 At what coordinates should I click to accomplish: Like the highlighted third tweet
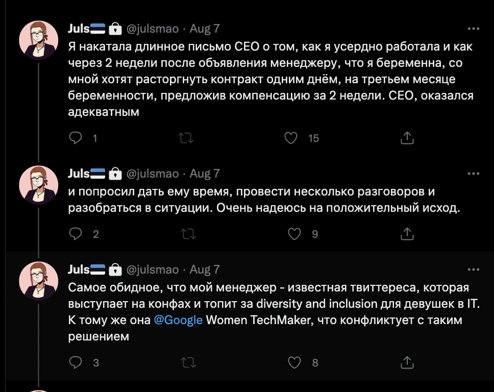point(294,362)
